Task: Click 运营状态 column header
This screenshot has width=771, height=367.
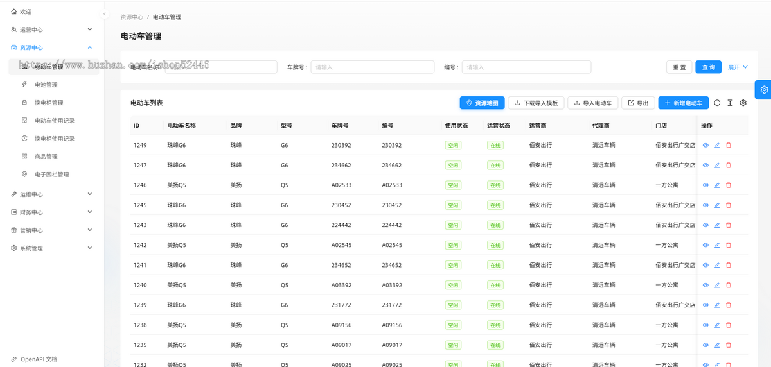Action: click(499, 126)
